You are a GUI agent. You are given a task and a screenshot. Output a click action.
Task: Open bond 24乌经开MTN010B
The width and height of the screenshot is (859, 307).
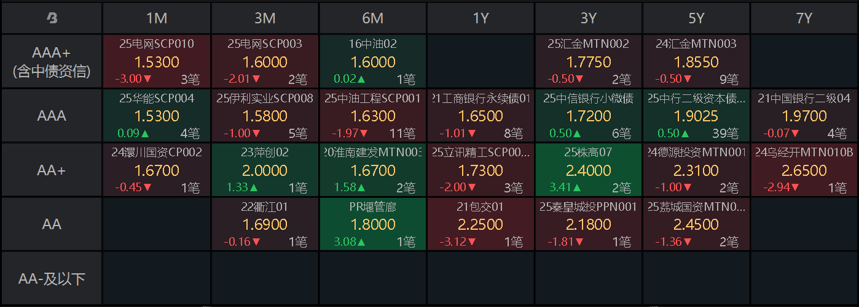(804, 152)
